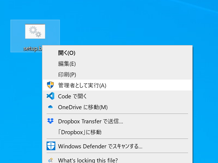Click the Dropbox icon beside Dropbox Transfer

coord(50,121)
